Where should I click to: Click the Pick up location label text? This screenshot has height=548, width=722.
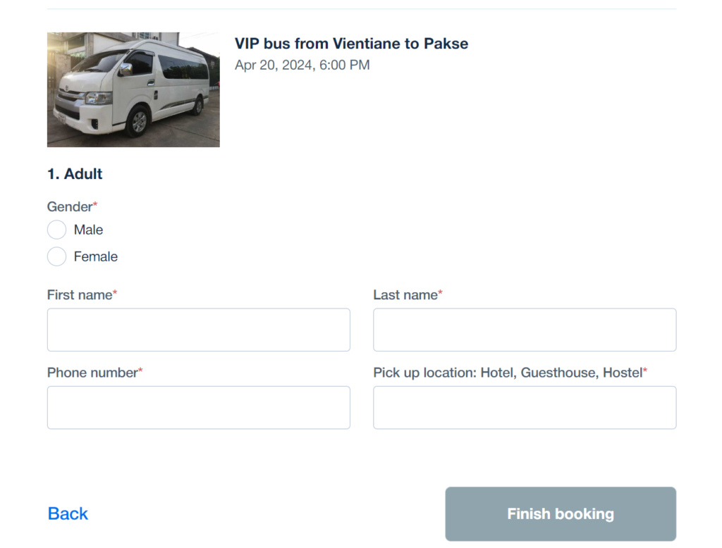coord(508,373)
